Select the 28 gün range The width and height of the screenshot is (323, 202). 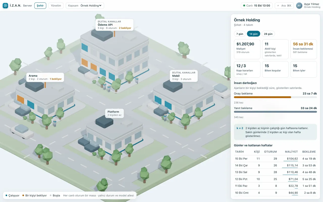268,34
